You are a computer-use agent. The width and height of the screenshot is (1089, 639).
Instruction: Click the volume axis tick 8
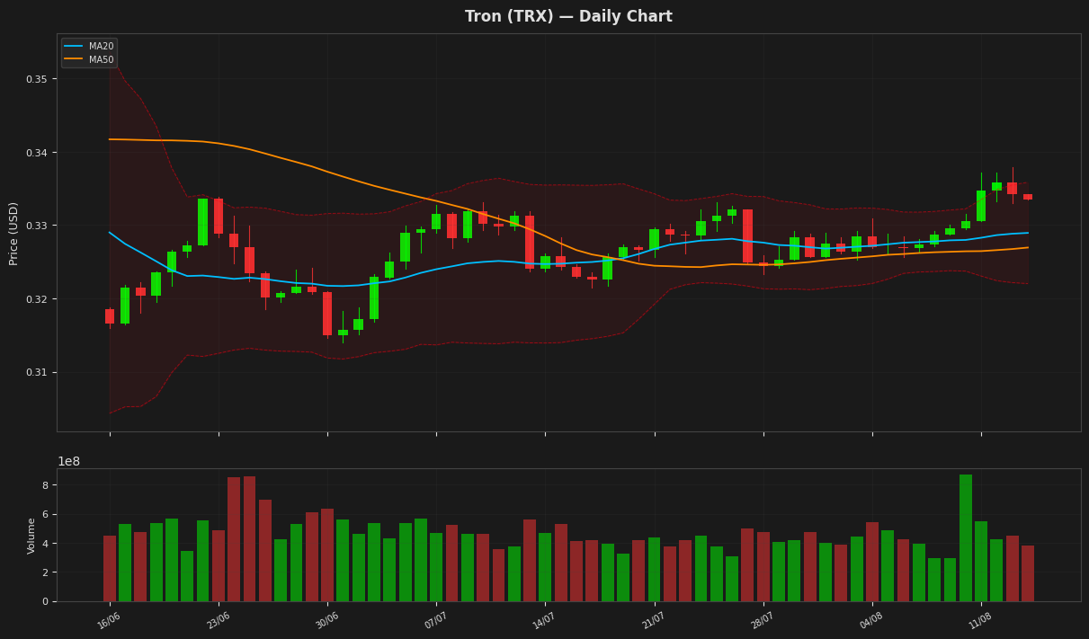(45, 485)
